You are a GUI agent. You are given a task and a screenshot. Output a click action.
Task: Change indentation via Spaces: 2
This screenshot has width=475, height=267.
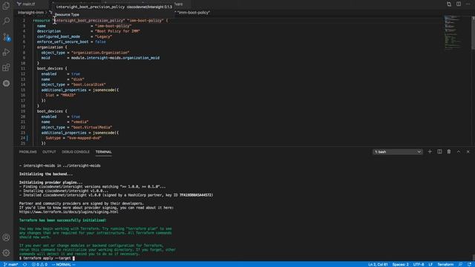(x=400, y=264)
